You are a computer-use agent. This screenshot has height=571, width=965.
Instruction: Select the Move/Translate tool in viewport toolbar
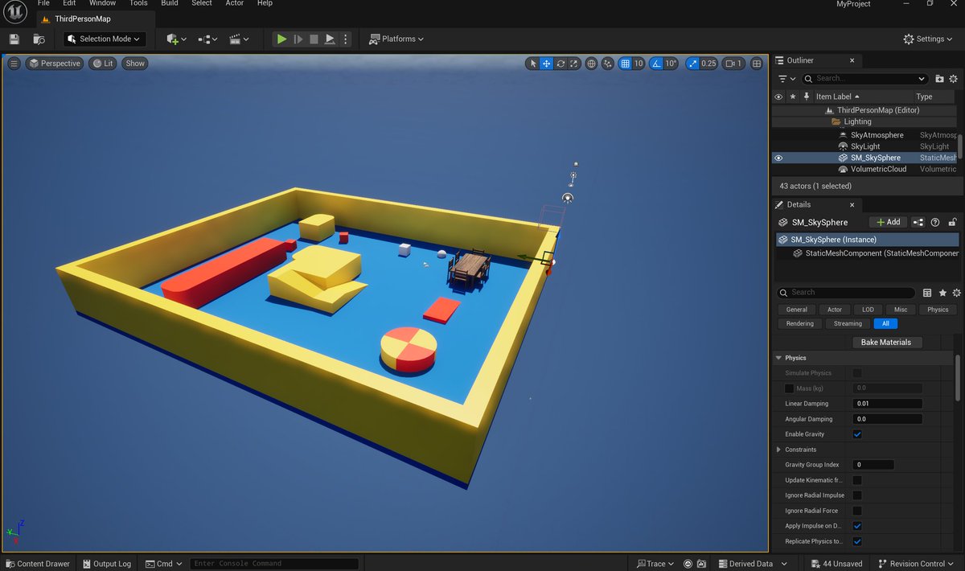pyautogui.click(x=546, y=63)
